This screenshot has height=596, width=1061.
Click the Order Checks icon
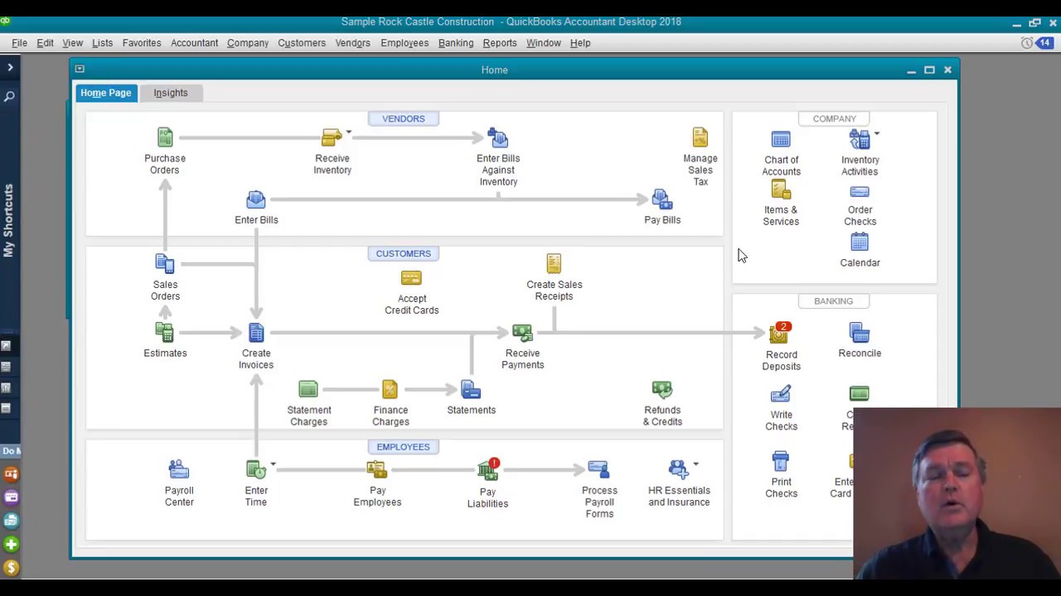pyautogui.click(x=860, y=192)
